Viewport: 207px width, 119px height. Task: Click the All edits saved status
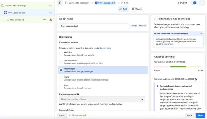tap(77, 115)
